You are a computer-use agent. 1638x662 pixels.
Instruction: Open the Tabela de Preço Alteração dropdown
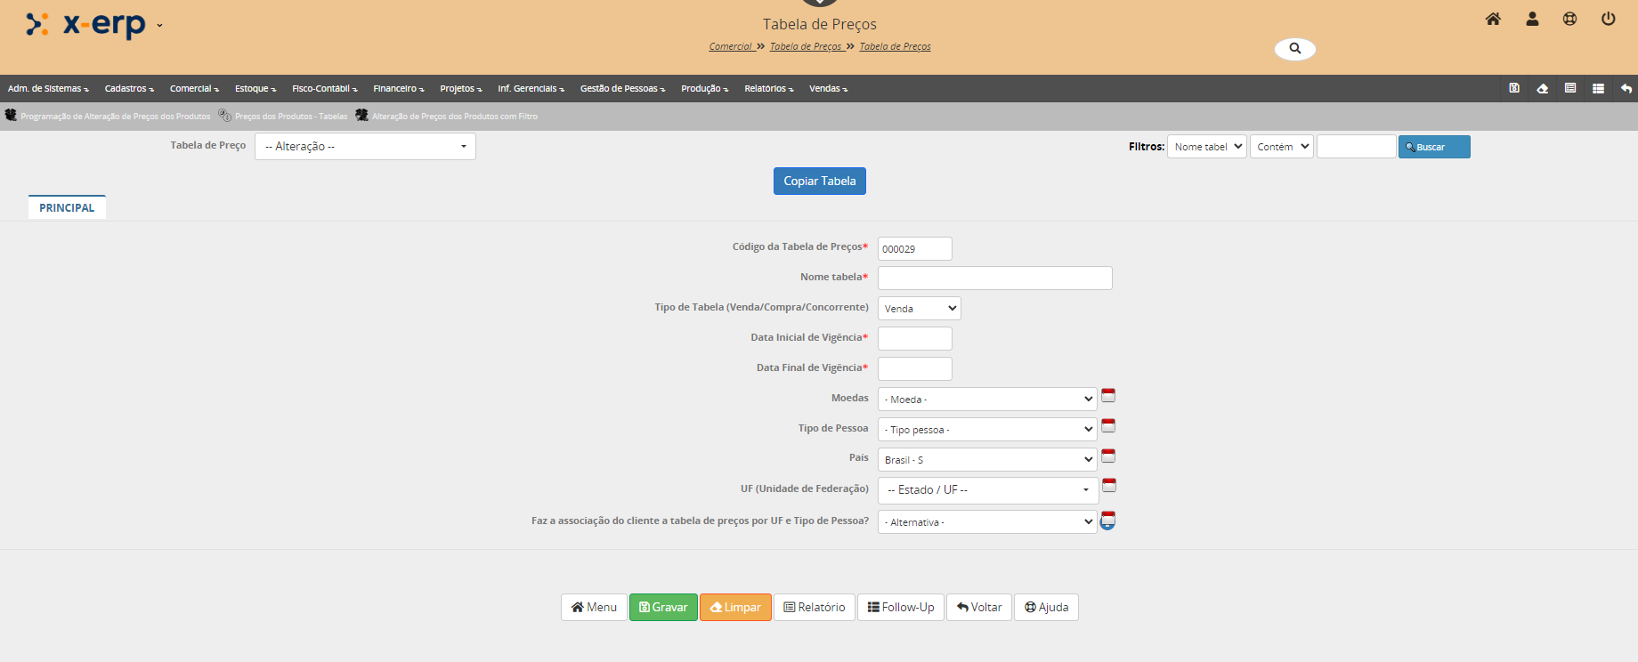click(365, 147)
